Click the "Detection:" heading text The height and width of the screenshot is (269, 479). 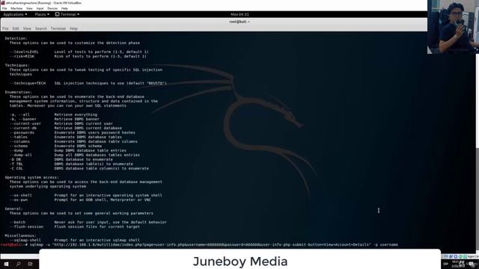(x=16, y=38)
